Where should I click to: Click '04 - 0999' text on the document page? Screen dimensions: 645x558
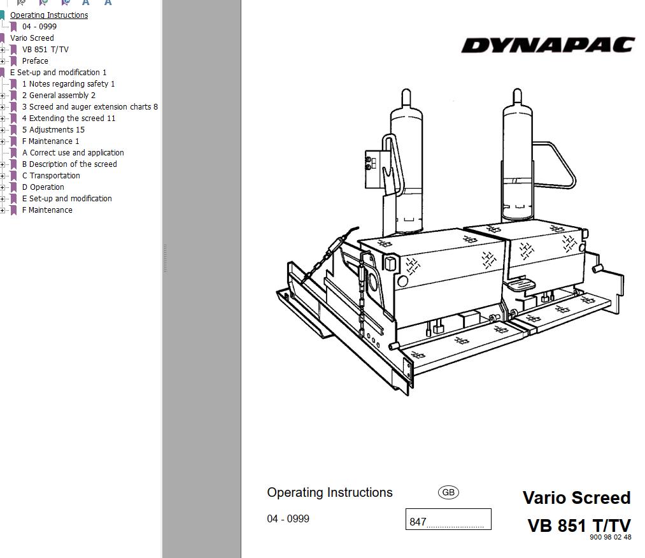288,519
